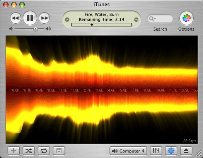Screen dimensions: 203x158
Task: Open the Computer speakers dropdown
Action: [x=128, y=151]
